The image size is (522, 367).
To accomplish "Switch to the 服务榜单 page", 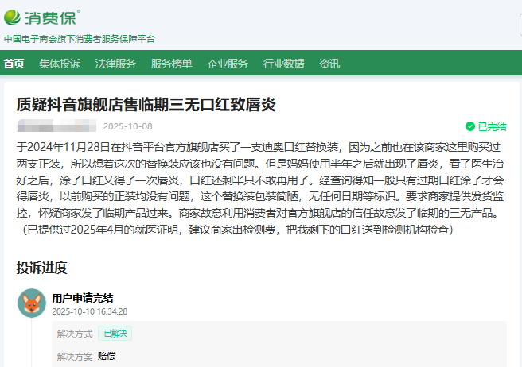I will pyautogui.click(x=171, y=64).
